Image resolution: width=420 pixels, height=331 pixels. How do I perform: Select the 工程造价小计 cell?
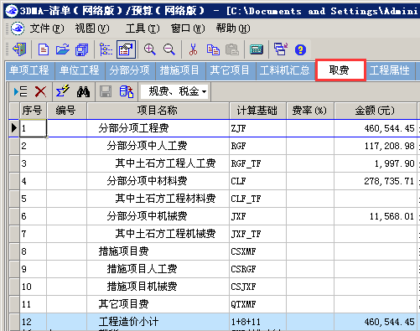point(158,322)
